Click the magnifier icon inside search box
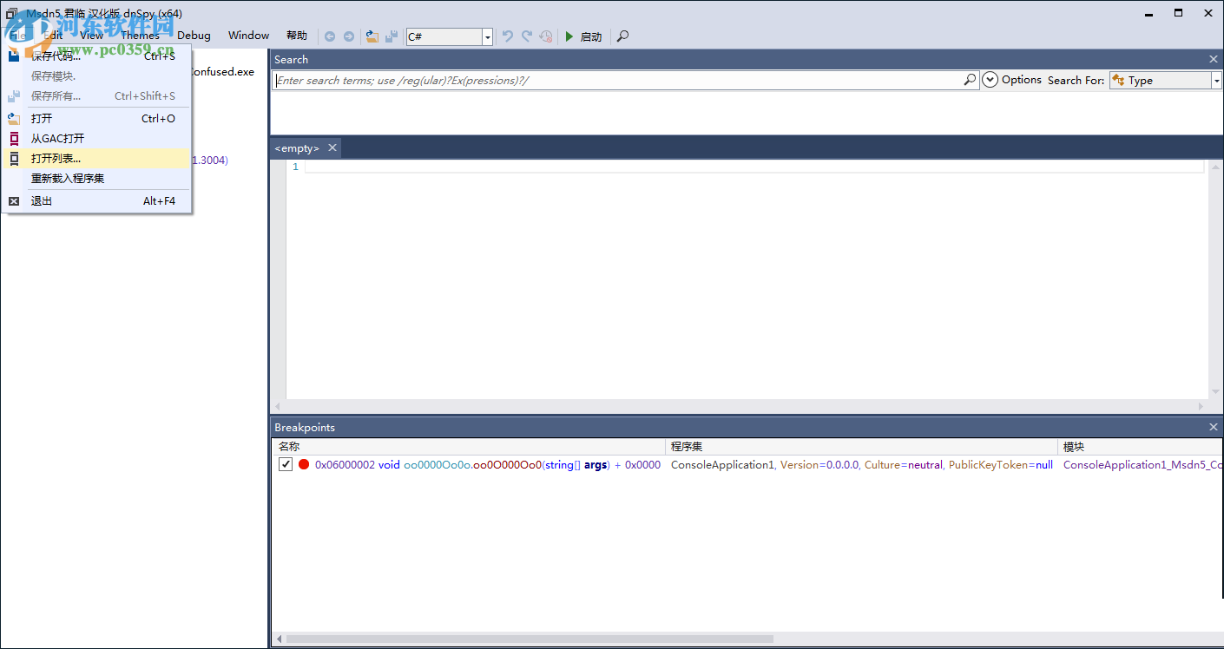 point(971,80)
